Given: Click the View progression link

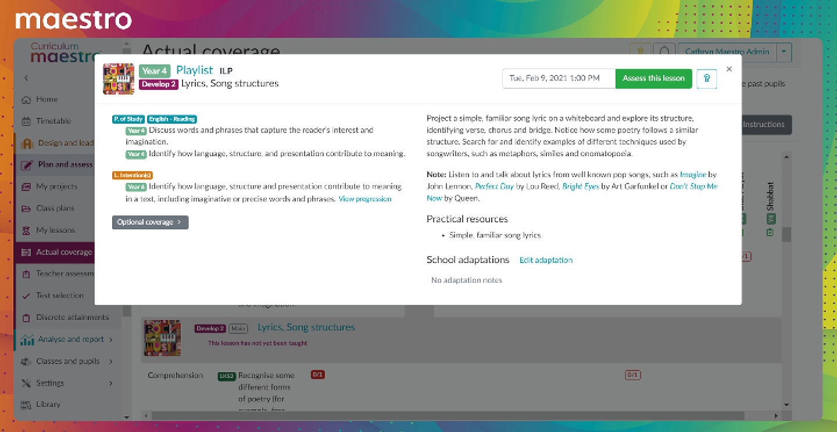Looking at the screenshot, I should click(x=364, y=199).
